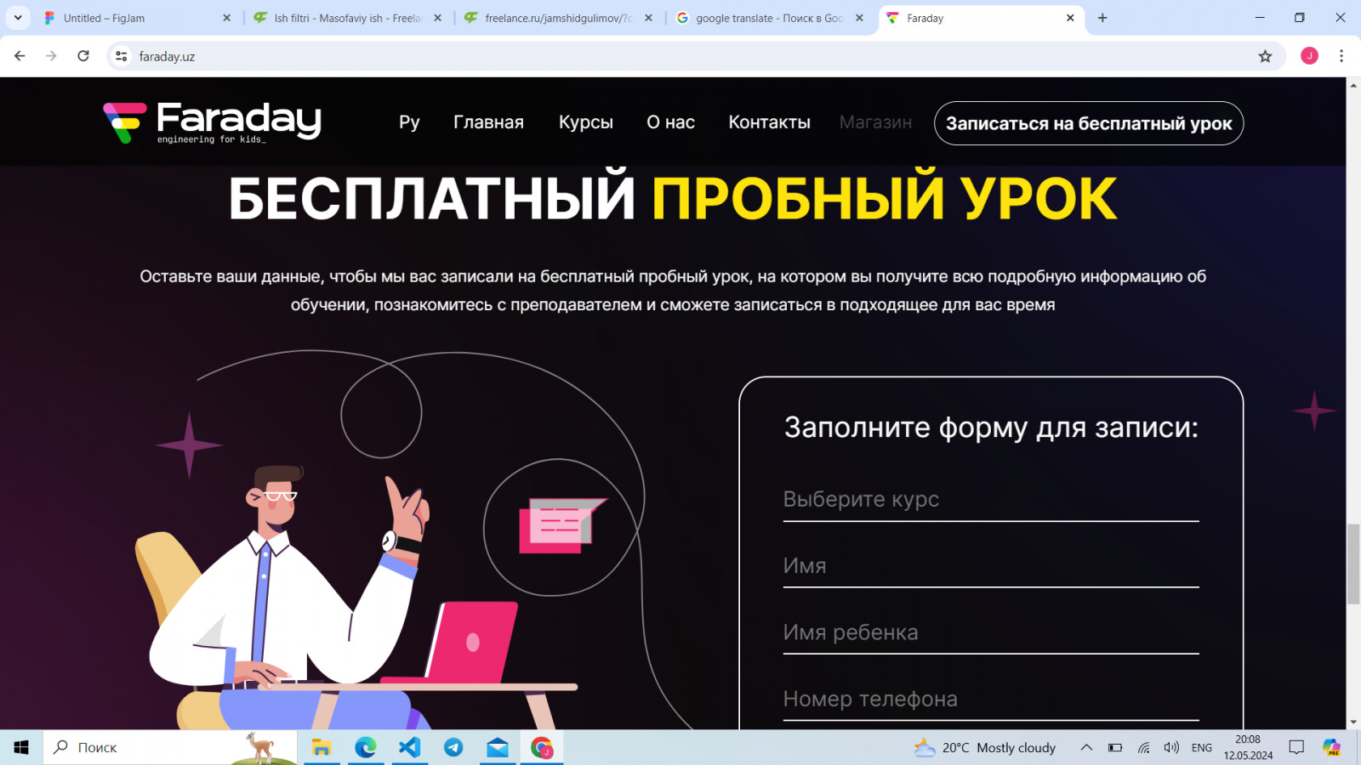This screenshot has width=1361, height=765.
Task: Close the google translate tab
Action: point(859,18)
